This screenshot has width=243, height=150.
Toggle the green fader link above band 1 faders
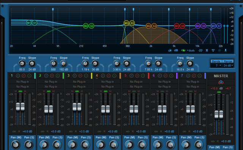pyautogui.click(x=20, y=91)
